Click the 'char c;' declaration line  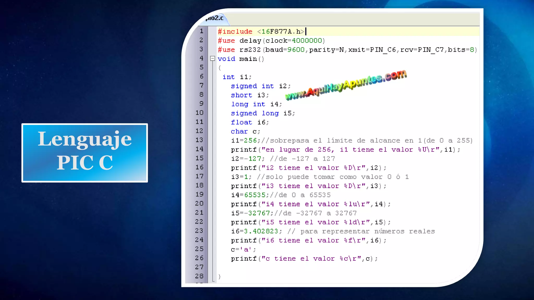tap(245, 132)
